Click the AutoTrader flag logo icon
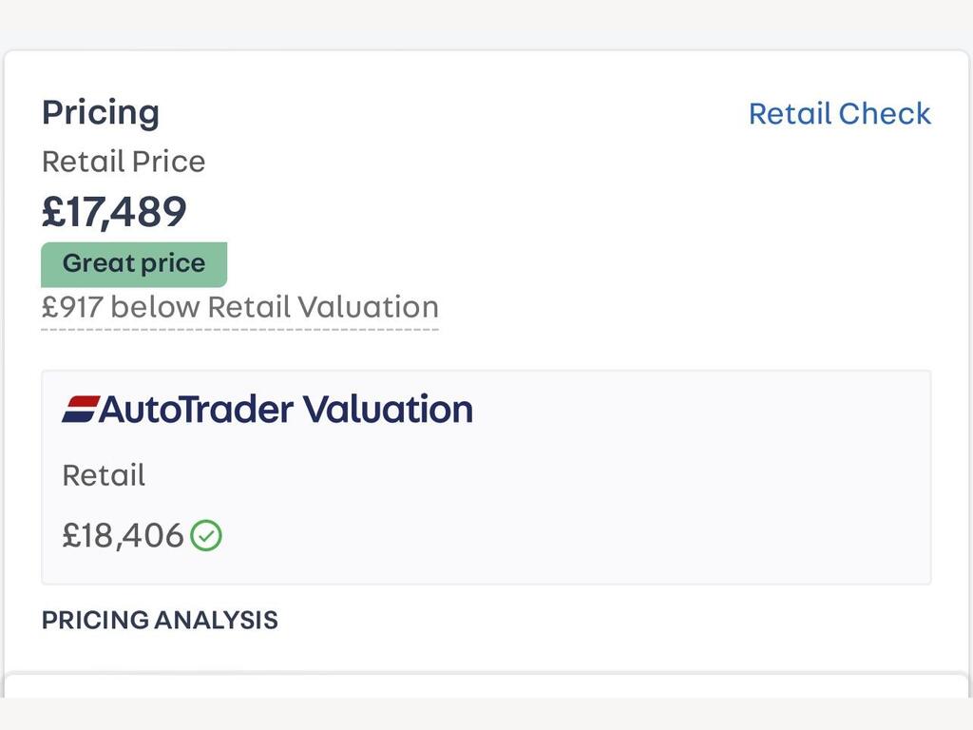The image size is (973, 730). click(81, 410)
